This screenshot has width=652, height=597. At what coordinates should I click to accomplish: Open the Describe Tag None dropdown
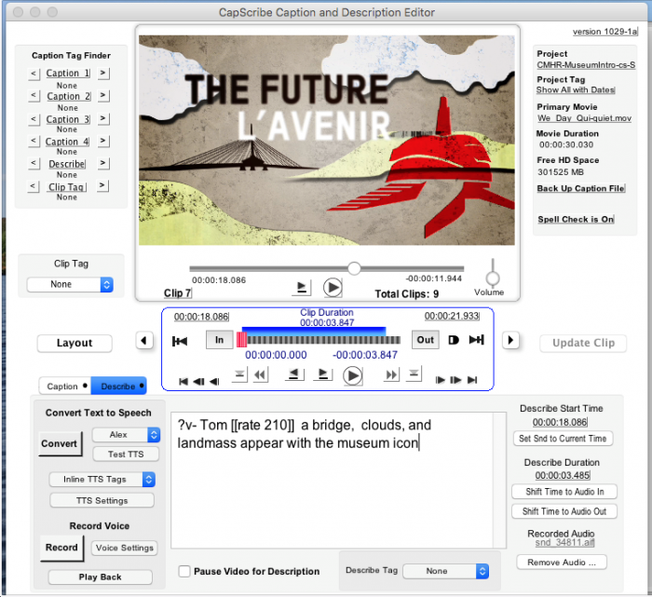pyautogui.click(x=446, y=571)
